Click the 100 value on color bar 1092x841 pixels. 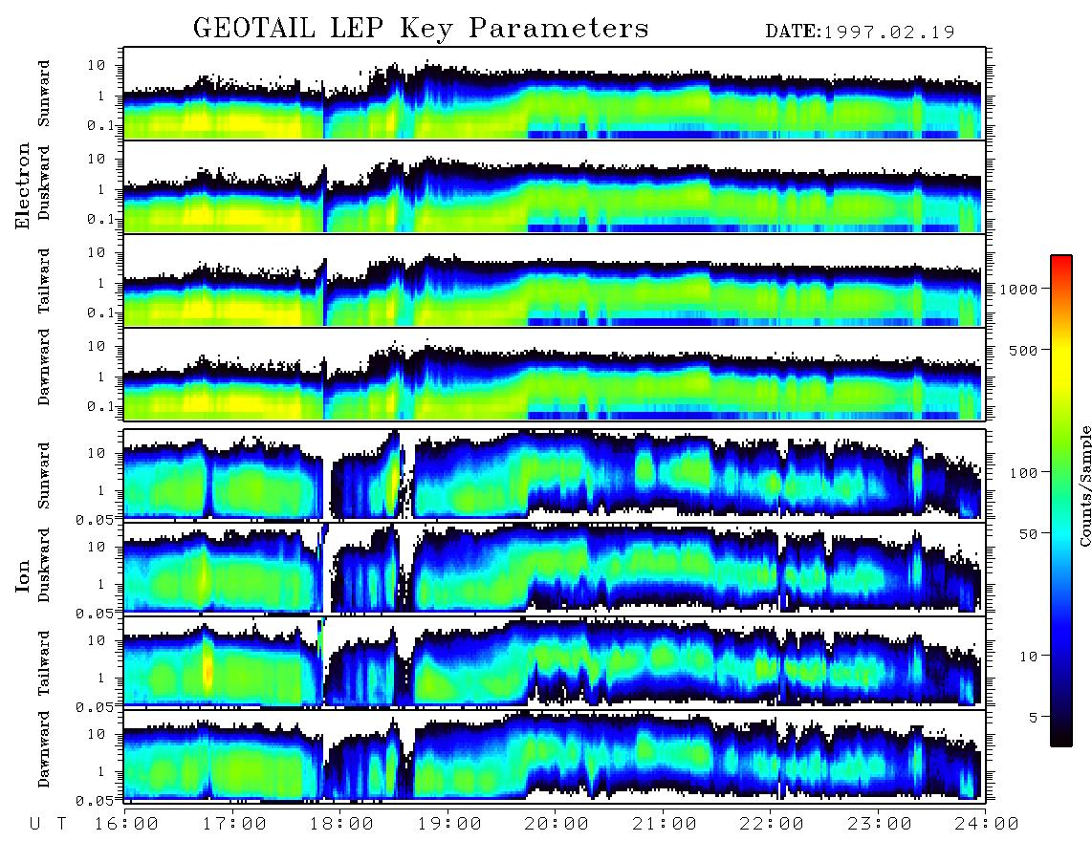click(x=1024, y=473)
